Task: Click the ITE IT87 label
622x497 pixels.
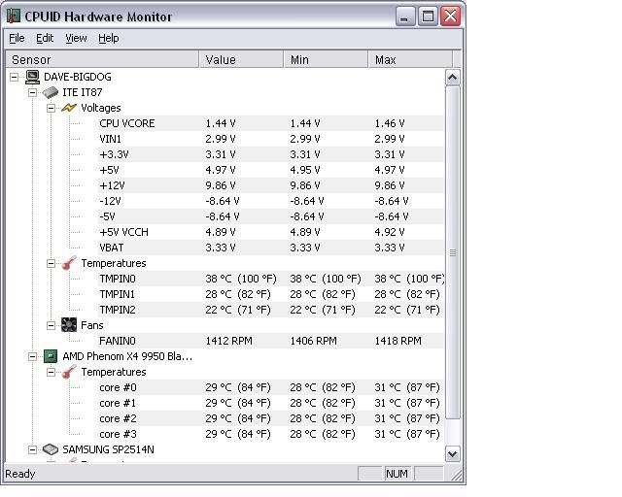Action: tap(83, 92)
